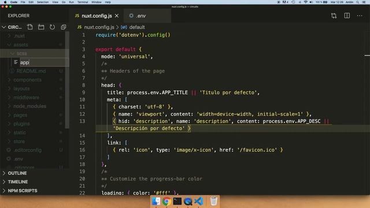Viewport: 370px width, 208px height.
Task: Expand the store folder
Action: 9,142
